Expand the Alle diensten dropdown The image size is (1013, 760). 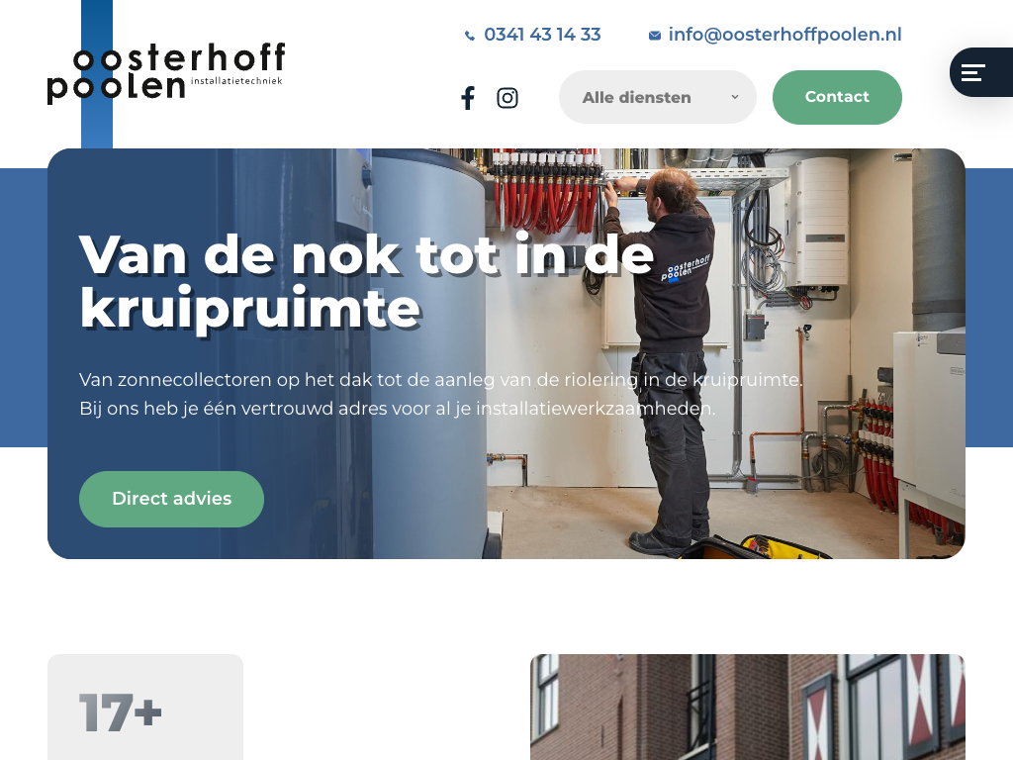(657, 97)
